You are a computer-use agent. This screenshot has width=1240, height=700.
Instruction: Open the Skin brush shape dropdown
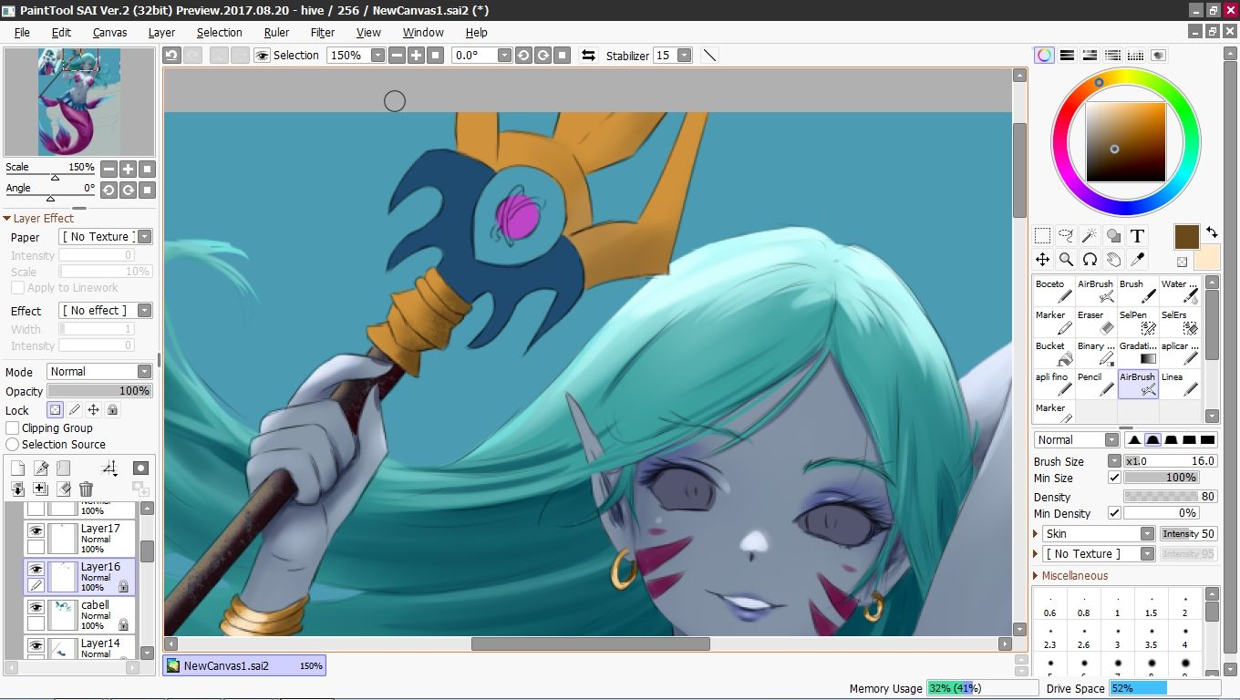point(1147,534)
